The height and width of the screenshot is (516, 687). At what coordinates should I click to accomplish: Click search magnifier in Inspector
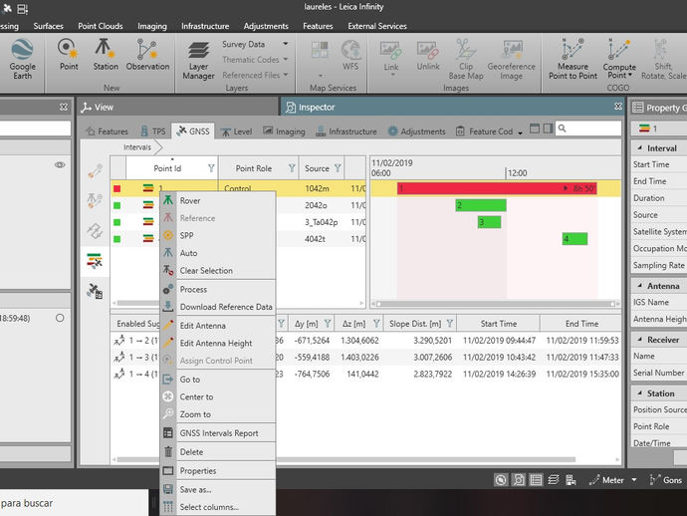coord(563,129)
